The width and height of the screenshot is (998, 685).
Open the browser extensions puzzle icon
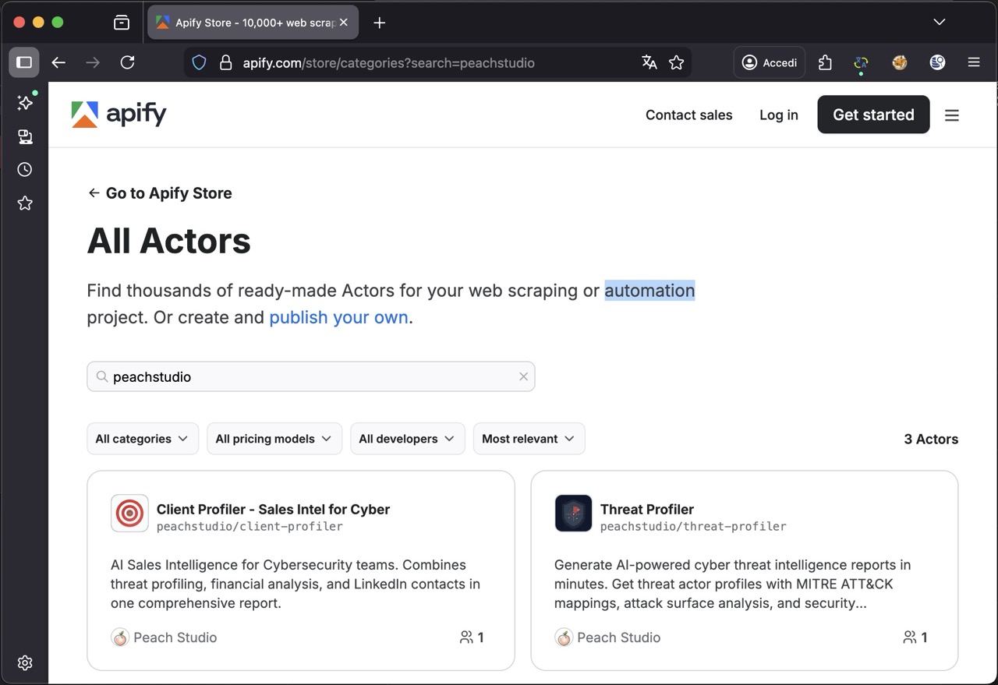825,62
